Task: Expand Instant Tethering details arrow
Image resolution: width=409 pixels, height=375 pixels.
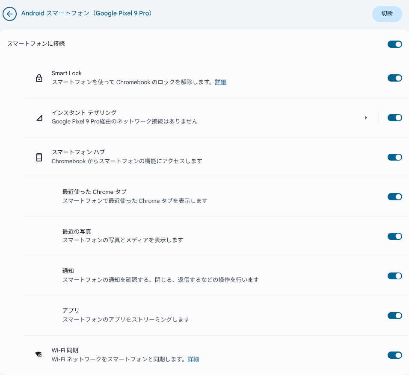Action: [x=366, y=118]
